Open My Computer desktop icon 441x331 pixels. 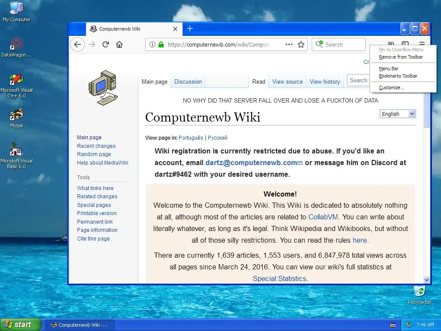[x=16, y=12]
